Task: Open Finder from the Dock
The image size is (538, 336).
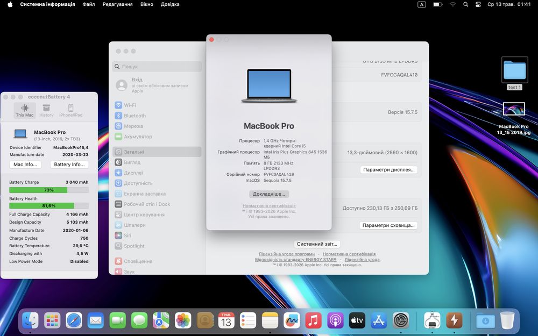Action: pos(30,320)
